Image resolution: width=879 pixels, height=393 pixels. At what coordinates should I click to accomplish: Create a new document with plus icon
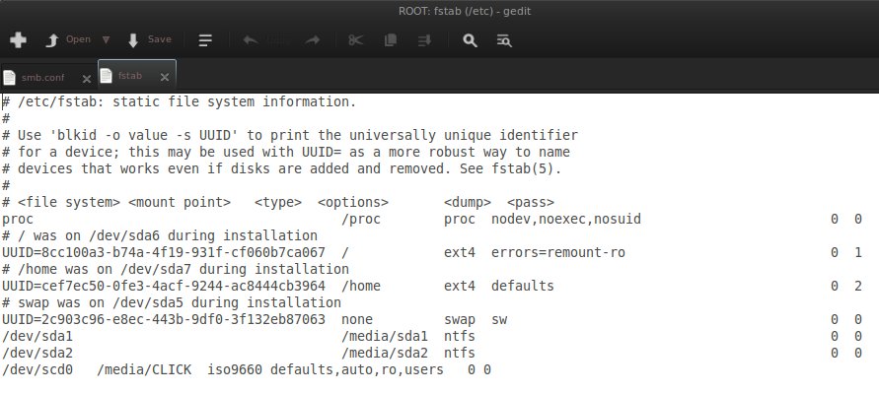tap(19, 39)
